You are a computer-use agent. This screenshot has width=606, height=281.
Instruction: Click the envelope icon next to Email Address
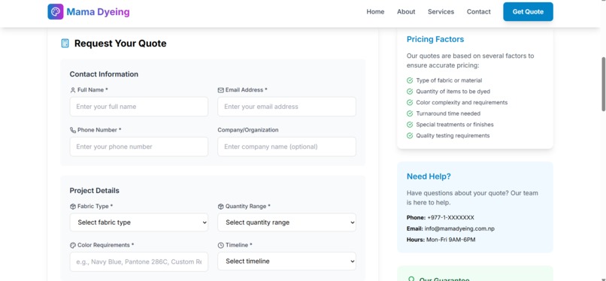221,90
